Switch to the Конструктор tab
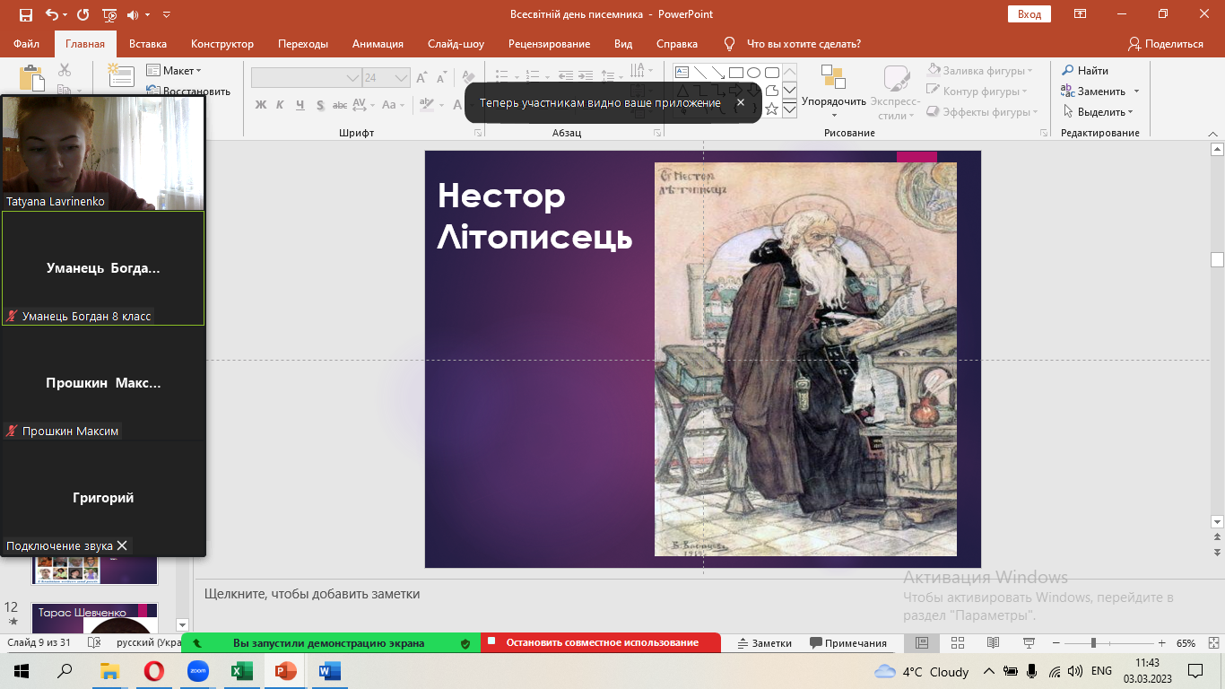 222,44
